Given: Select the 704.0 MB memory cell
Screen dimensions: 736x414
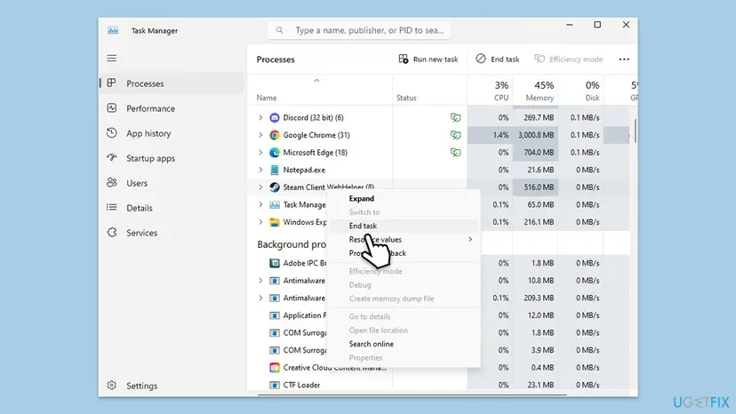Looking at the screenshot, I should (x=536, y=152).
